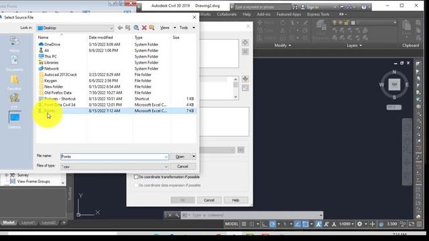The height and width of the screenshot is (241, 429).
Task: Toggle annotation scale auto-add icon in status bar
Action: [326, 224]
